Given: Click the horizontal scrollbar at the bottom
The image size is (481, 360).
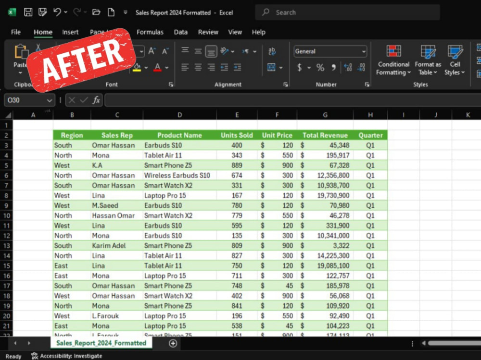Looking at the screenshot, I should pyautogui.click(x=455, y=343).
